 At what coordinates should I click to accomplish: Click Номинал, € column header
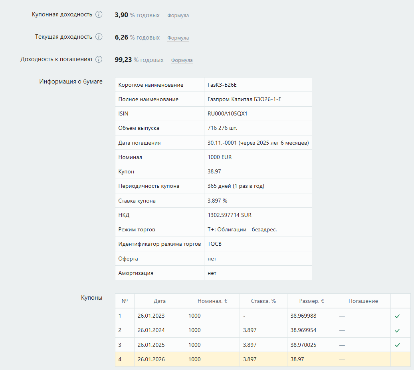(x=212, y=301)
